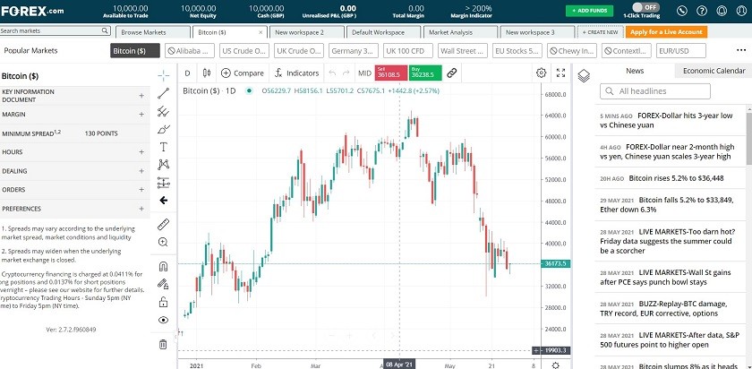Open chart settings gear
The height and width of the screenshot is (369, 752).
pyautogui.click(x=541, y=73)
